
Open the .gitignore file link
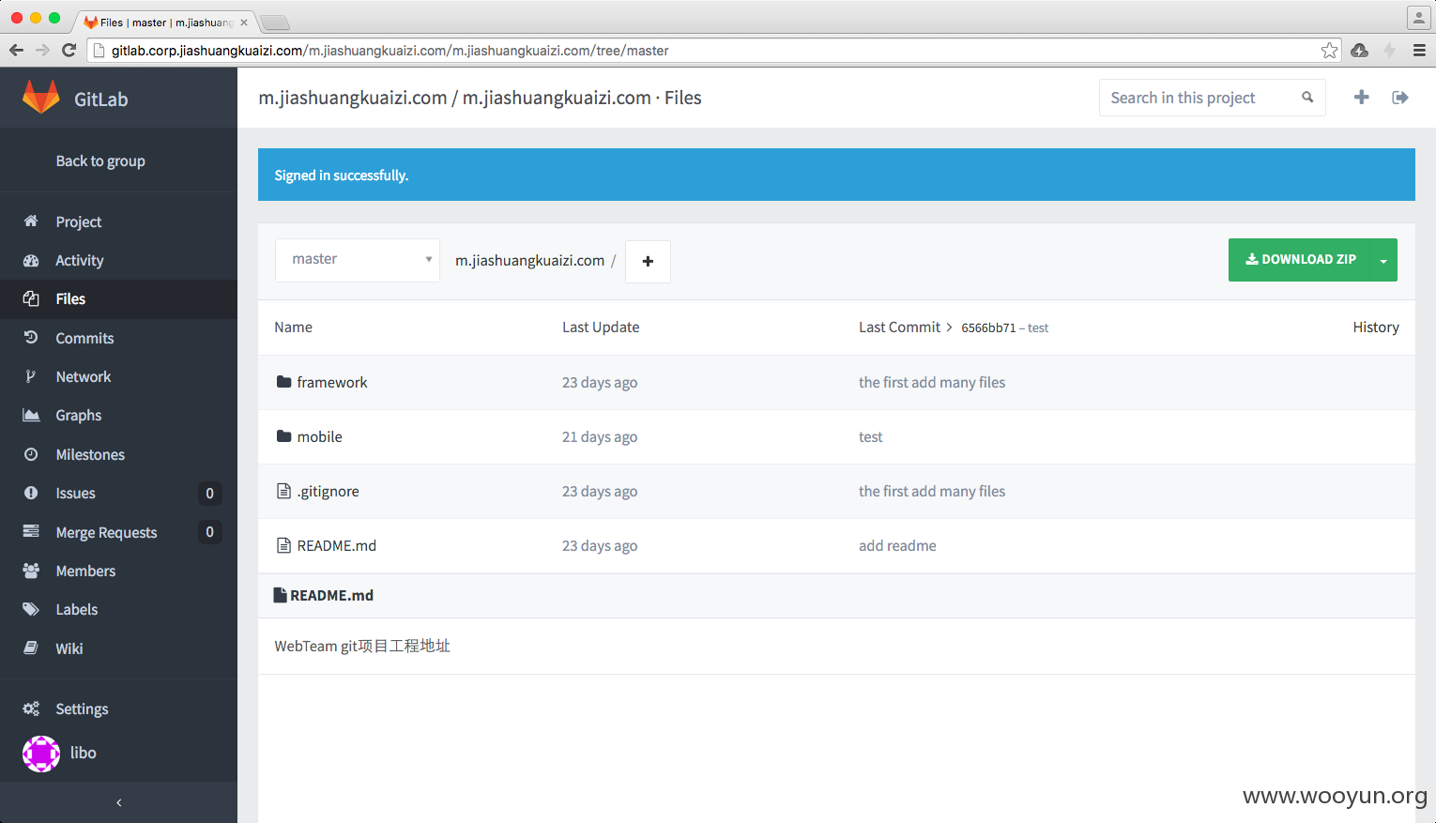coord(328,491)
